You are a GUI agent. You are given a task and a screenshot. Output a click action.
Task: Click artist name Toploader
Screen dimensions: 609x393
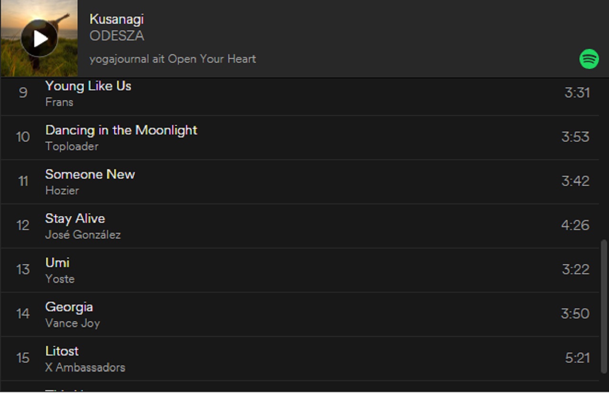pos(72,146)
